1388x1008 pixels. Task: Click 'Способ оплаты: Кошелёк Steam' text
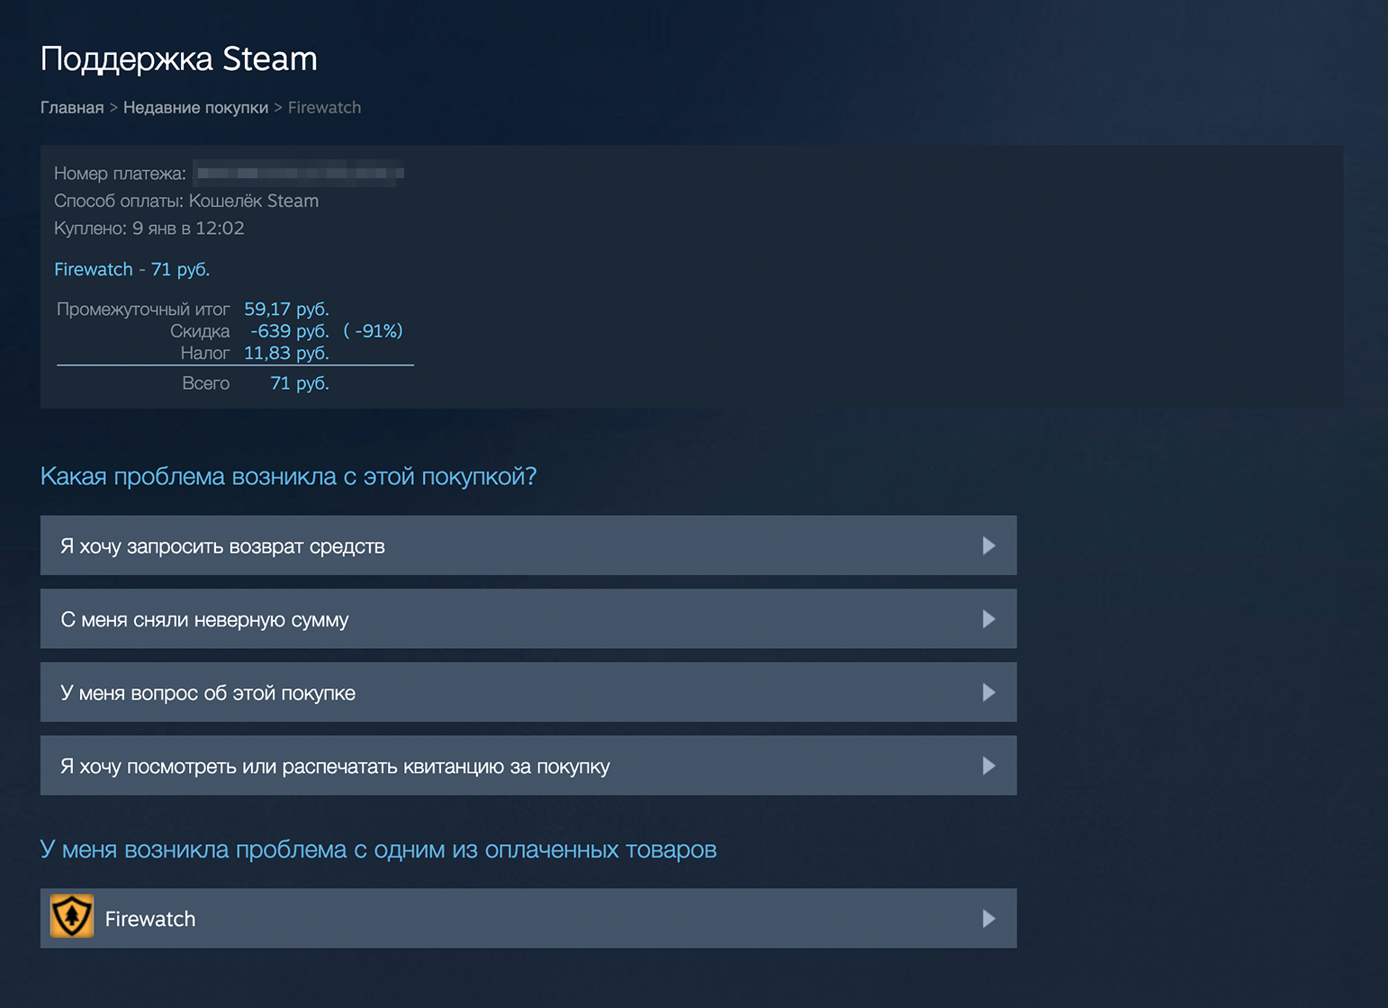click(186, 201)
